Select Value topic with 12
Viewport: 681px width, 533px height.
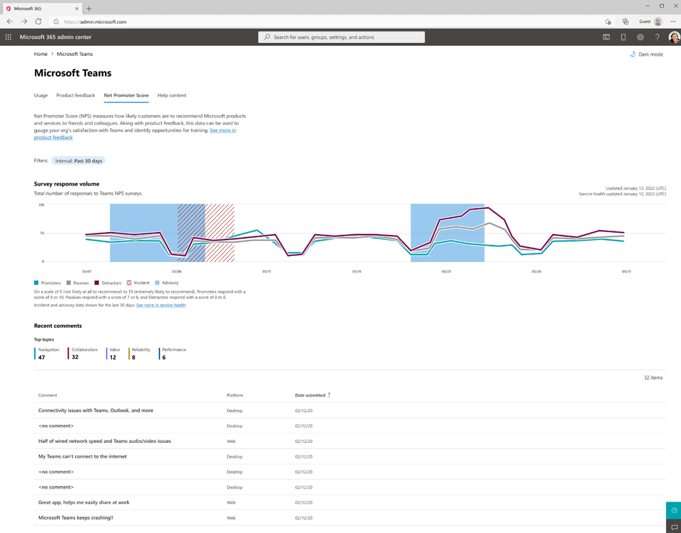[113, 354]
